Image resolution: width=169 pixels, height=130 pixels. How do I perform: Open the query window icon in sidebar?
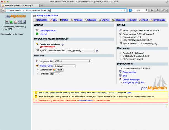[15, 22]
